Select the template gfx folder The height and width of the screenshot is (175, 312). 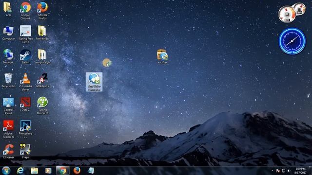pos(42,56)
